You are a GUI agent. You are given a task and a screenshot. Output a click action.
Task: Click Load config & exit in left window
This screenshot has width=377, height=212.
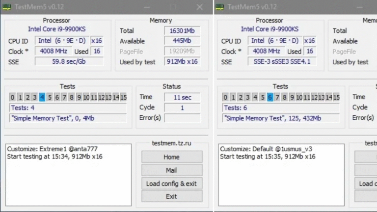[172, 184]
